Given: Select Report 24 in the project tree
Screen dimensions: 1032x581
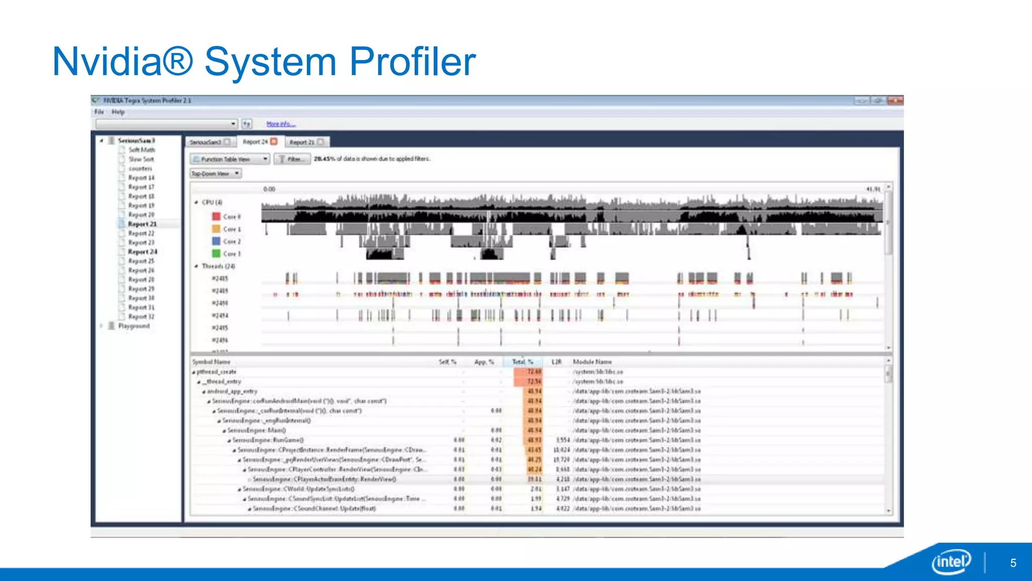Looking at the screenshot, I should pyautogui.click(x=142, y=252).
